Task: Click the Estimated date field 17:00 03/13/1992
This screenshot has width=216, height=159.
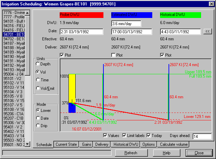Action: [132, 32]
